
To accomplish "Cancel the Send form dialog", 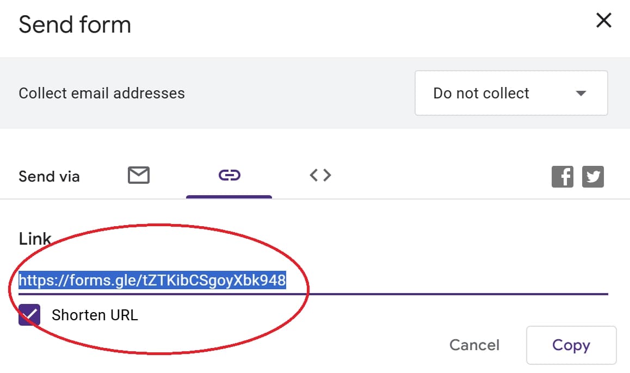I will click(x=474, y=345).
